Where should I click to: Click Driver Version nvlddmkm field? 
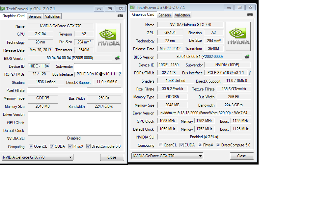point(204,113)
